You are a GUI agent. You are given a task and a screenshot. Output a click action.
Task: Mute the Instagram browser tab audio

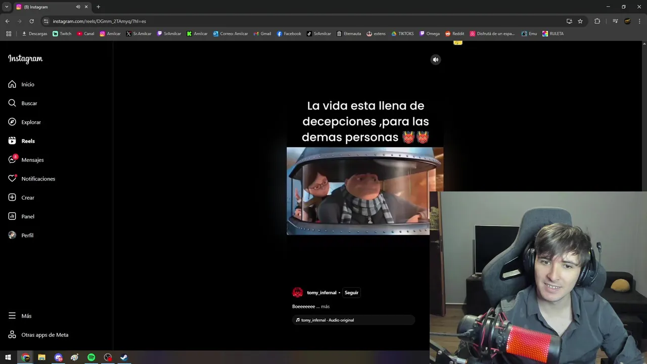coord(78,7)
